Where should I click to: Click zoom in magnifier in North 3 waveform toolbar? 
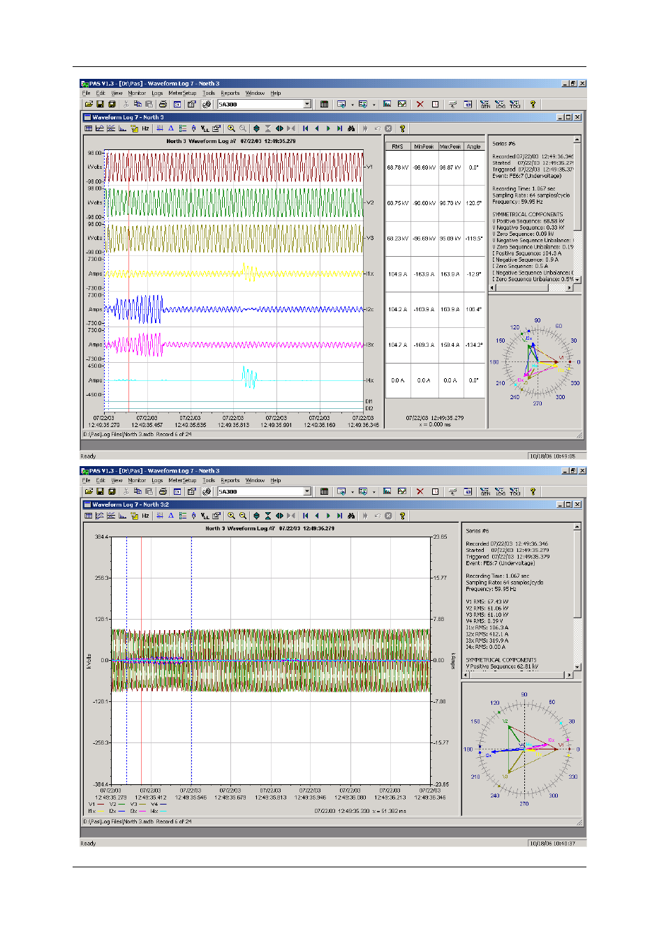(231, 128)
